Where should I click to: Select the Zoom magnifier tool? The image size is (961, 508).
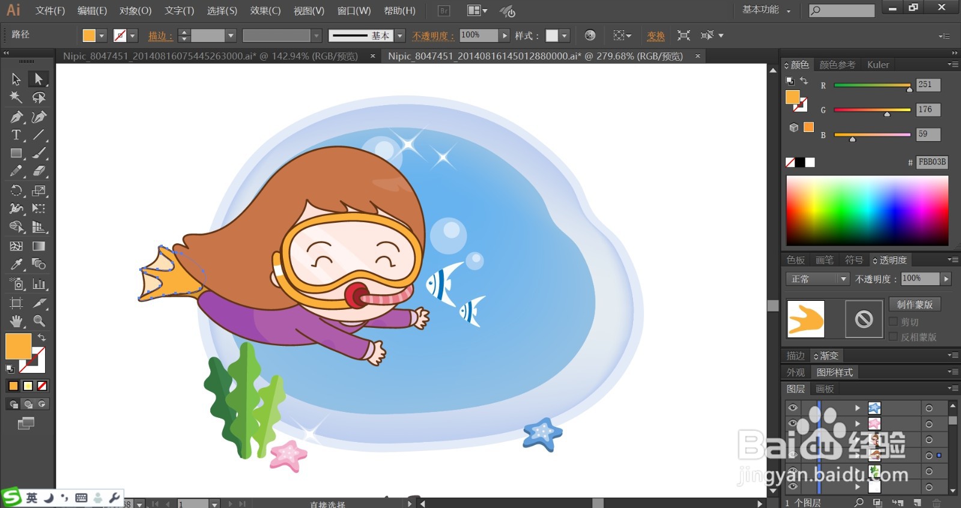pos(38,321)
